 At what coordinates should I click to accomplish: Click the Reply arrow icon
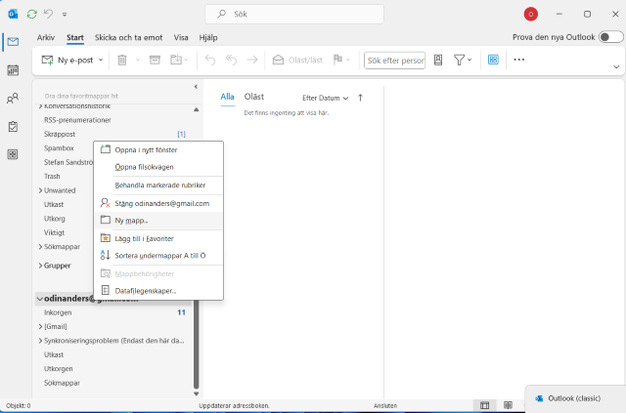(210, 60)
